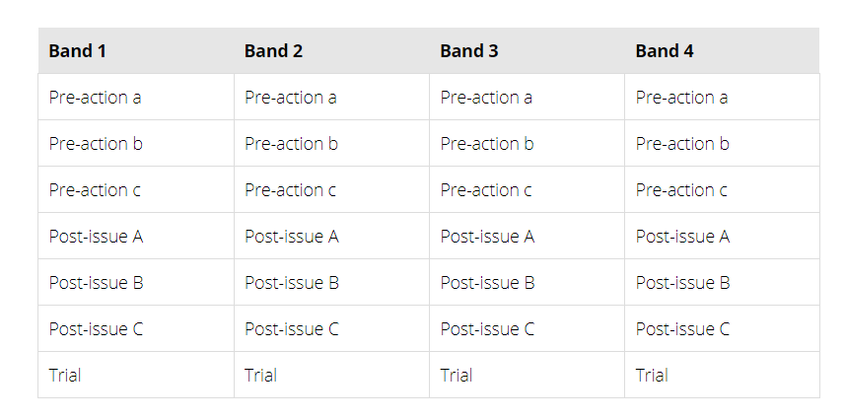Click the Band 1 column header
The height and width of the screenshot is (420, 845).
click(x=78, y=51)
